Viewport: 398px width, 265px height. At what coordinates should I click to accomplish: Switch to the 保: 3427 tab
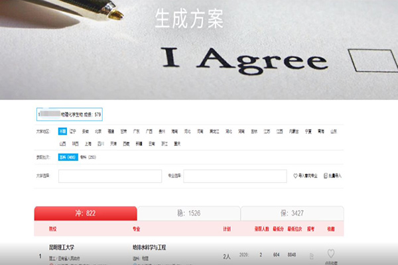292,213
